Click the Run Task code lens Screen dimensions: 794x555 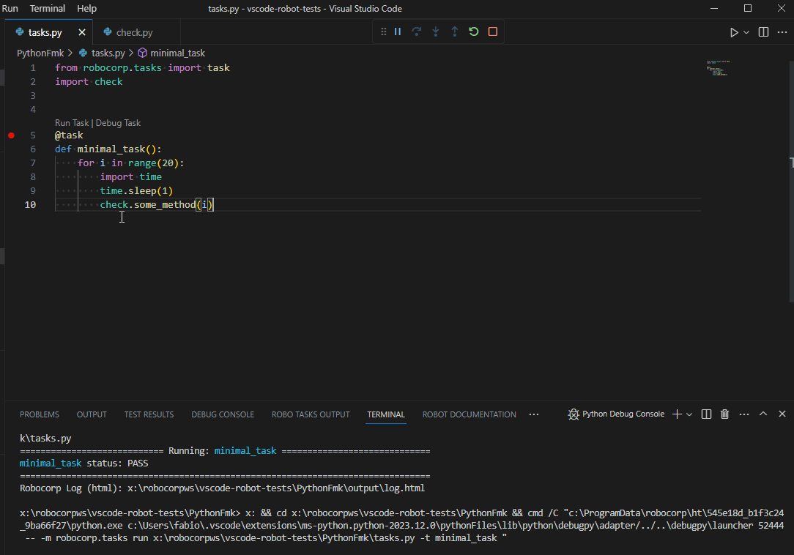[72, 123]
